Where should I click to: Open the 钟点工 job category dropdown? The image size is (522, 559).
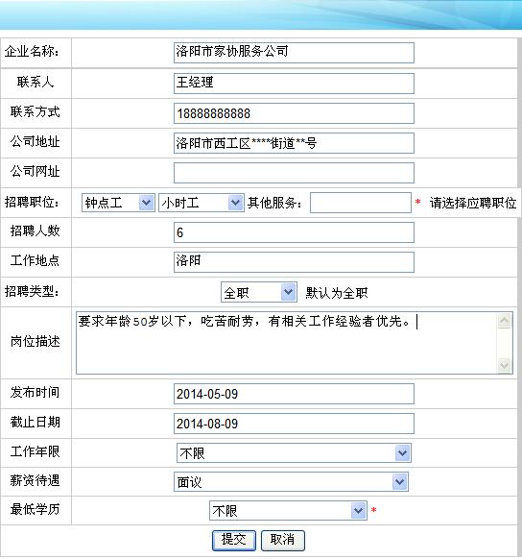click(118, 203)
